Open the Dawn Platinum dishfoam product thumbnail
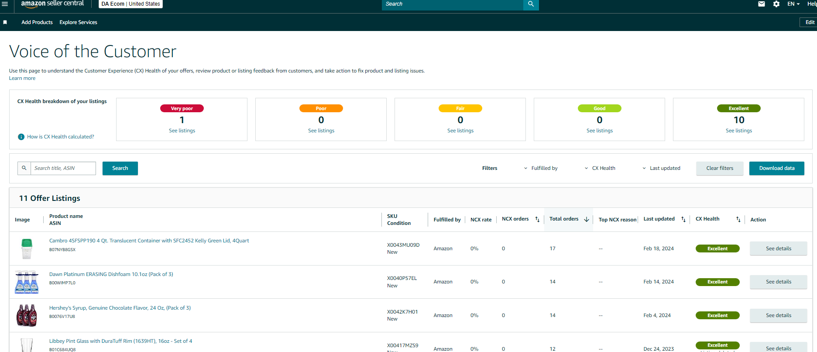 point(27,282)
